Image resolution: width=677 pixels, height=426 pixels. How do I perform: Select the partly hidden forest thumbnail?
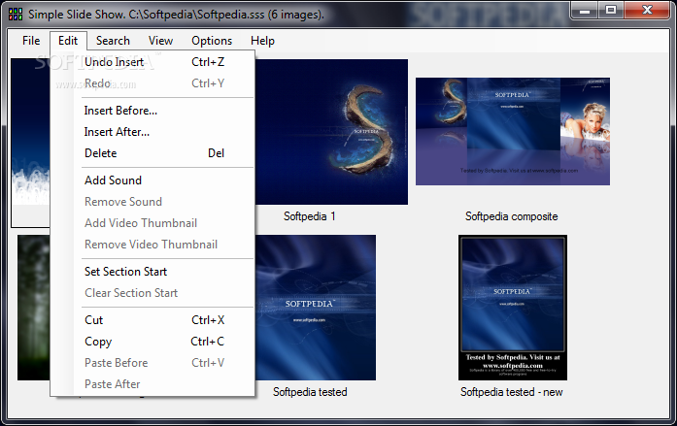pos(34,308)
